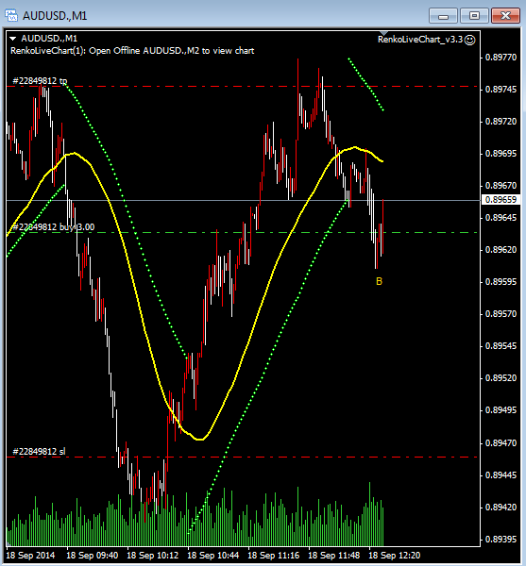
Task: Click price label 0.89570 on scale
Action: [x=501, y=314]
